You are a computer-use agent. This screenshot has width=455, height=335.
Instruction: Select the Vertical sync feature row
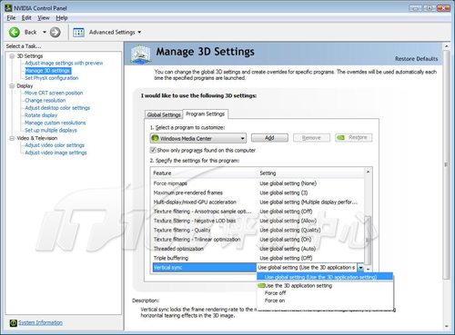(x=205, y=268)
